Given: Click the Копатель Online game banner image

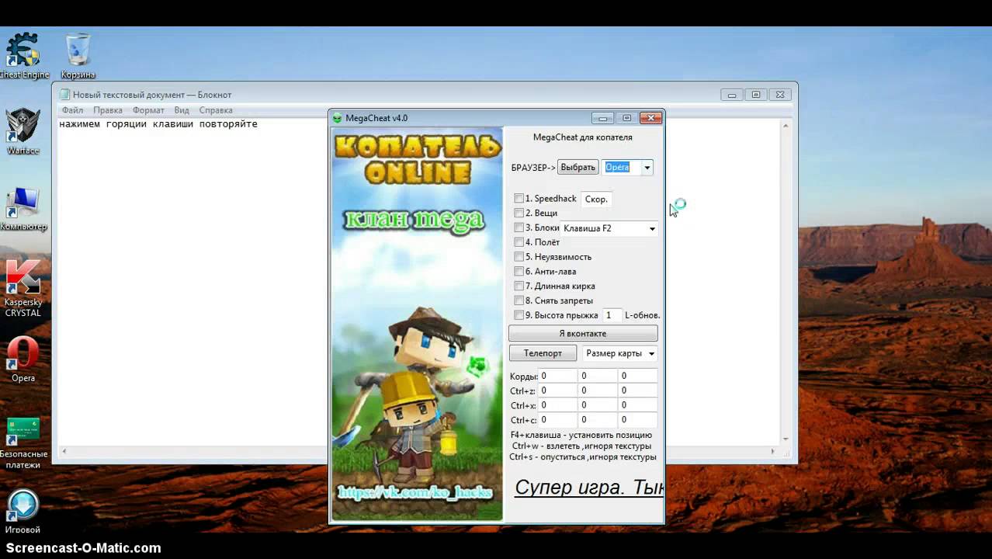Looking at the screenshot, I should (418, 324).
